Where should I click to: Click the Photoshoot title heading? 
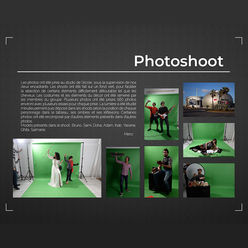[179, 61]
